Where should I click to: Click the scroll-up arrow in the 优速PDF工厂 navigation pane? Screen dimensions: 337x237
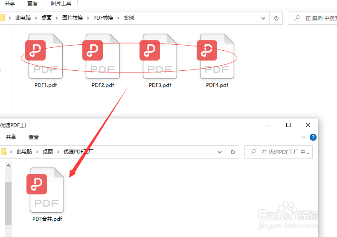(x=9, y=165)
